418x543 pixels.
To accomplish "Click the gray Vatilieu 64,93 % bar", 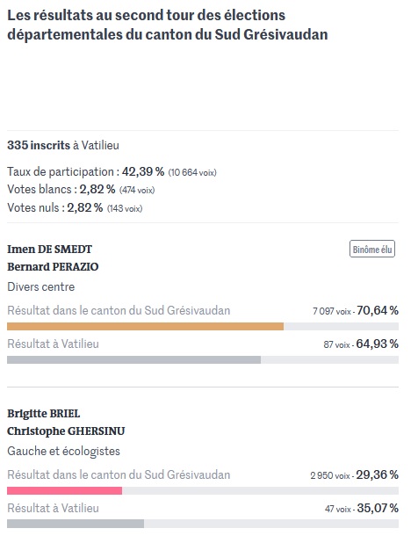I will click(x=133, y=360).
